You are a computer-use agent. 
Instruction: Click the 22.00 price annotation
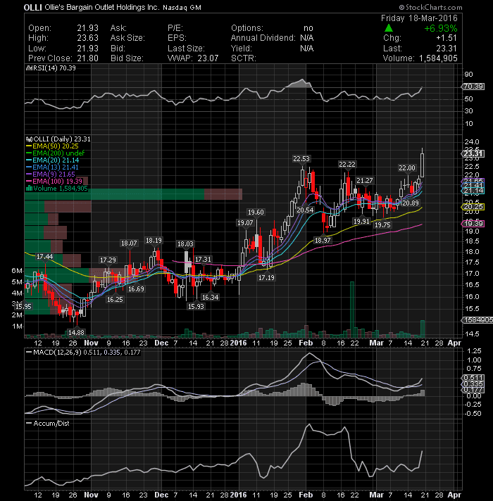407,167
